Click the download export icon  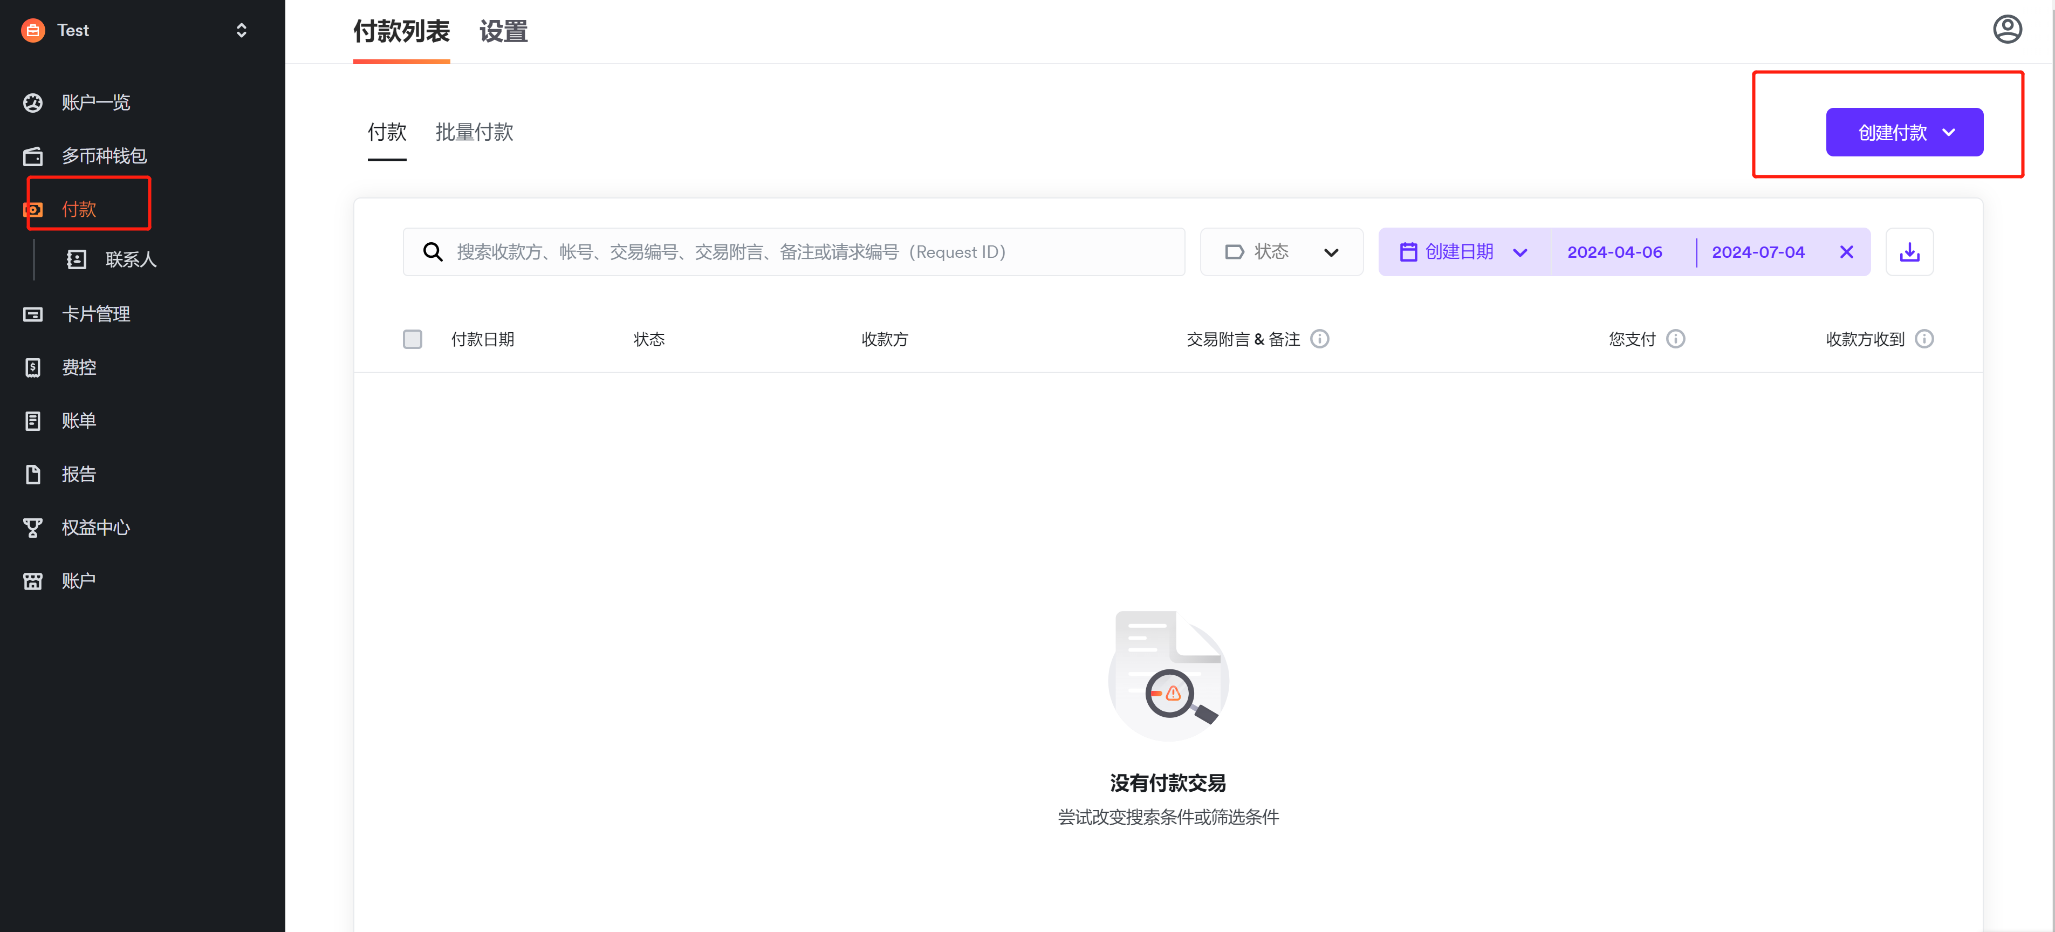point(1908,252)
